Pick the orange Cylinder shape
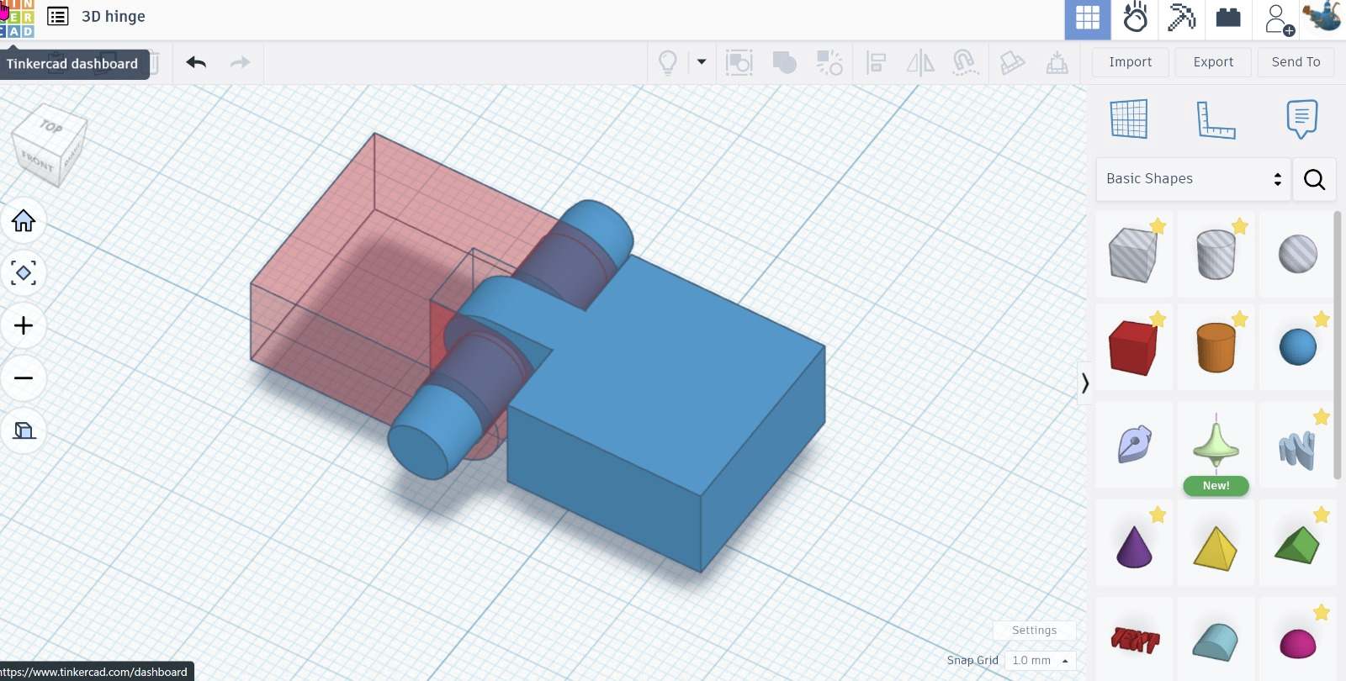This screenshot has height=681, width=1346. tap(1216, 348)
